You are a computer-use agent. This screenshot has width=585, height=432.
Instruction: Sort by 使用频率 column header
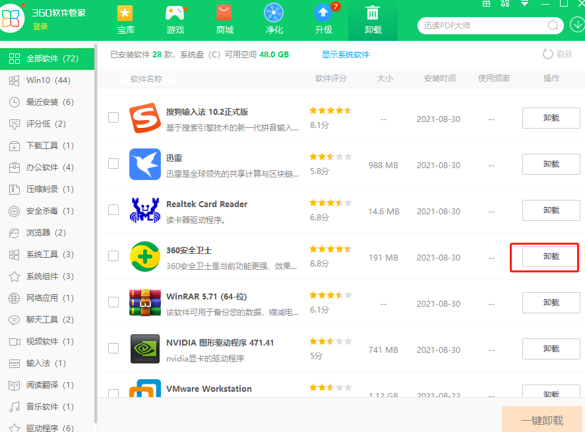[494, 78]
